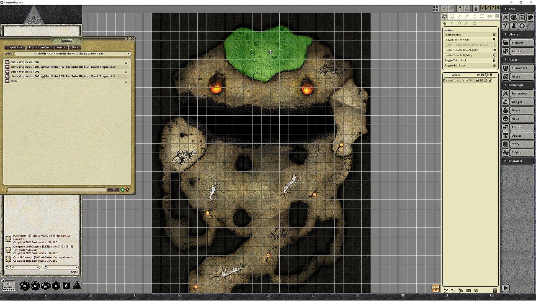Open the Colors palette tool icon
The height and width of the screenshot is (301, 536).
point(530,18)
